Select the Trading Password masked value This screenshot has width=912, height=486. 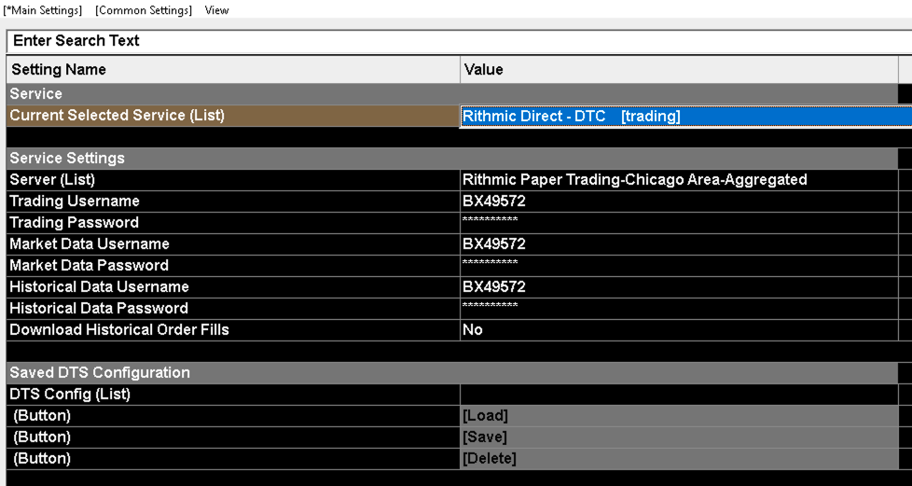(679, 223)
